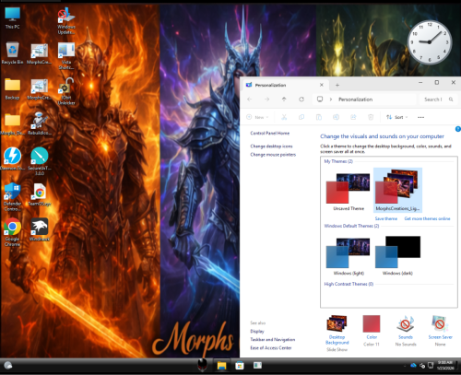Select the Windows Update shortcut on desktop

point(66,20)
